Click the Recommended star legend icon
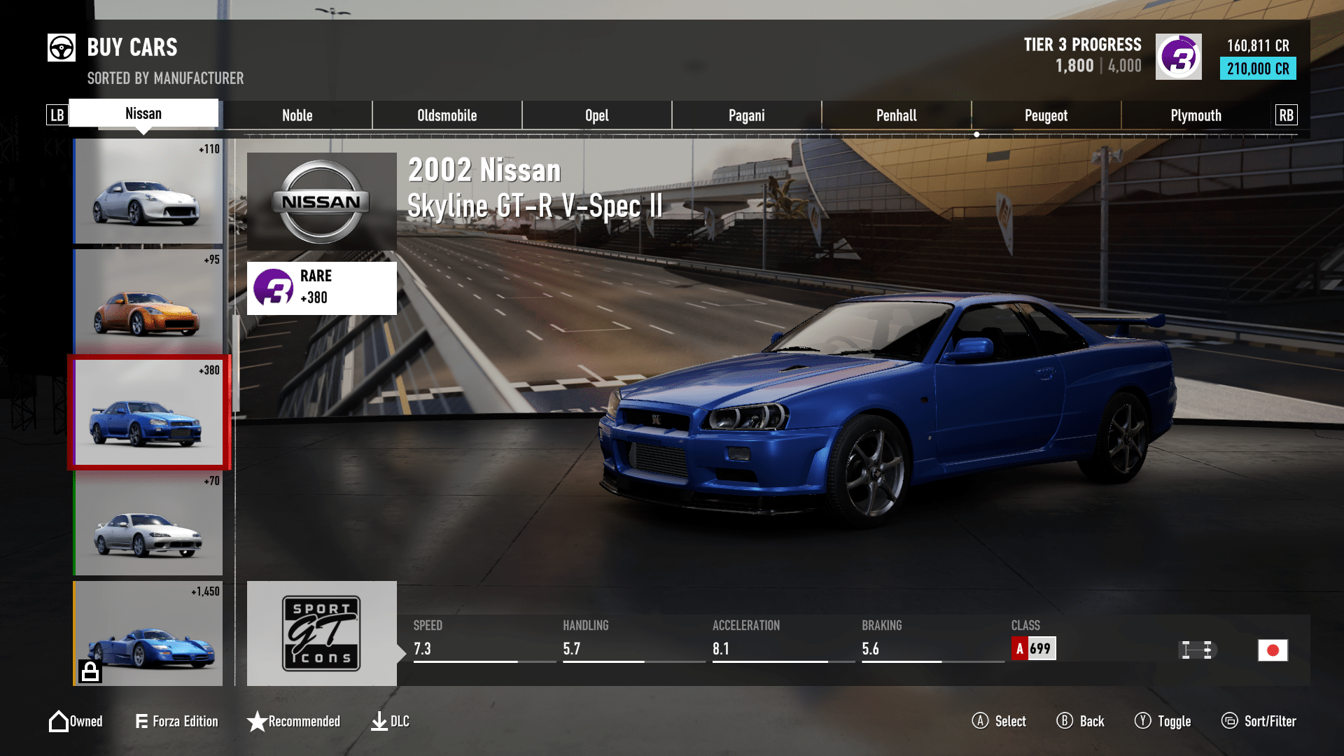This screenshot has height=756, width=1344. coord(257,721)
